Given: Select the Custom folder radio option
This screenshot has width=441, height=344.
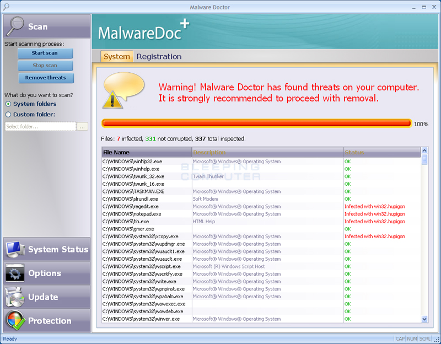Looking at the screenshot, I should click(8, 115).
